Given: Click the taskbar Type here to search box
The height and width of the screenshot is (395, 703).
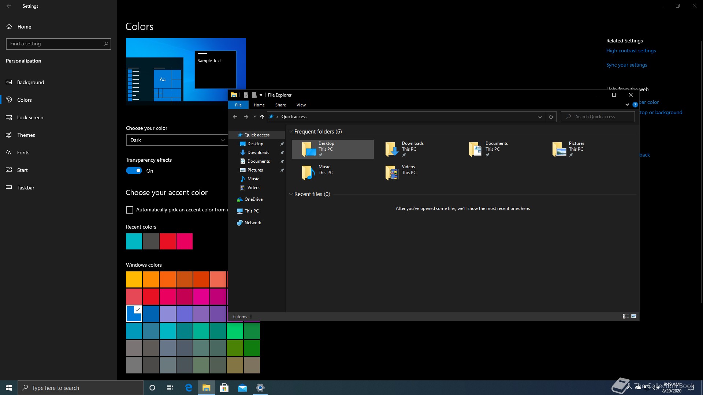Looking at the screenshot, I should 81,388.
